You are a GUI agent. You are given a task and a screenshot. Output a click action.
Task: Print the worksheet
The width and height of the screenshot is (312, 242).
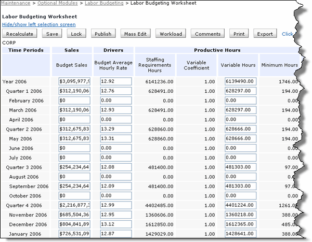(239, 34)
